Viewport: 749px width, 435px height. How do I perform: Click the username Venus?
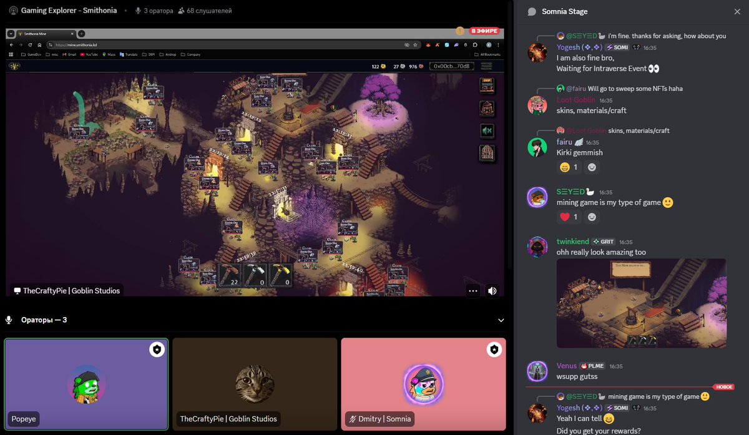567,366
